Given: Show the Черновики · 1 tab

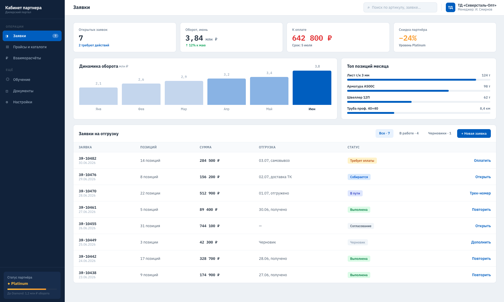Looking at the screenshot, I should coord(440,133).
